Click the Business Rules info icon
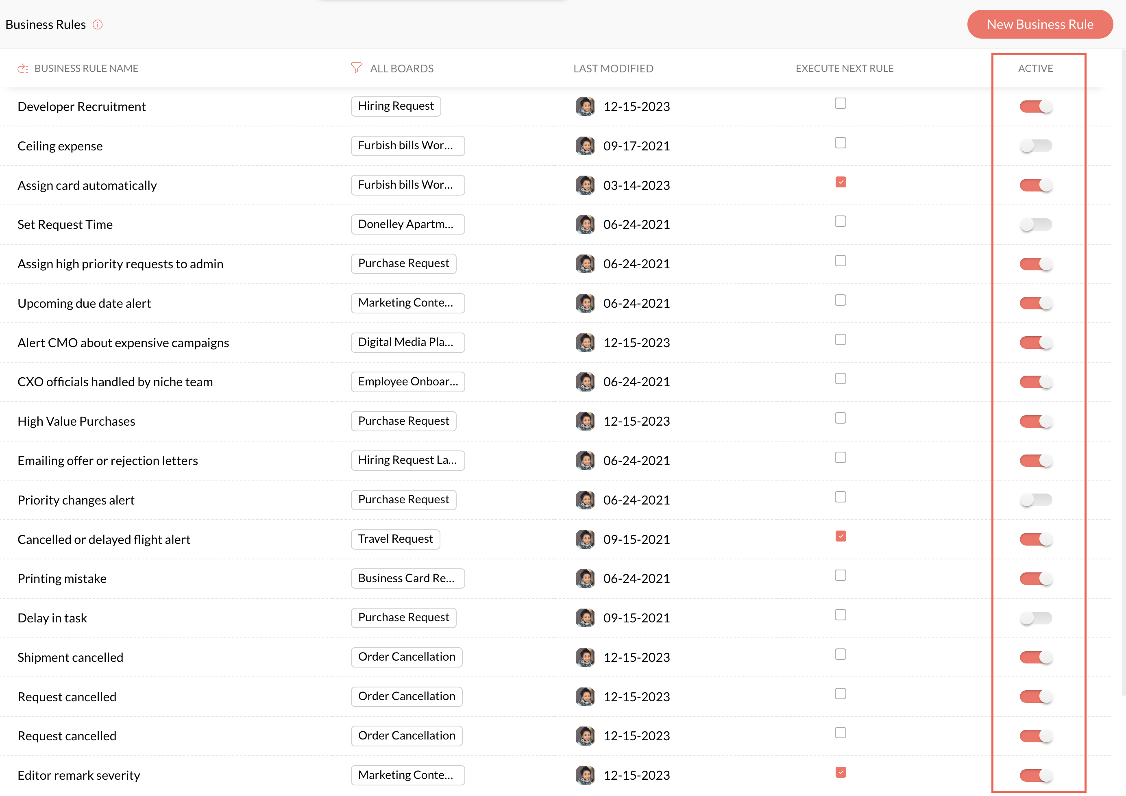The image size is (1126, 796). coord(98,24)
